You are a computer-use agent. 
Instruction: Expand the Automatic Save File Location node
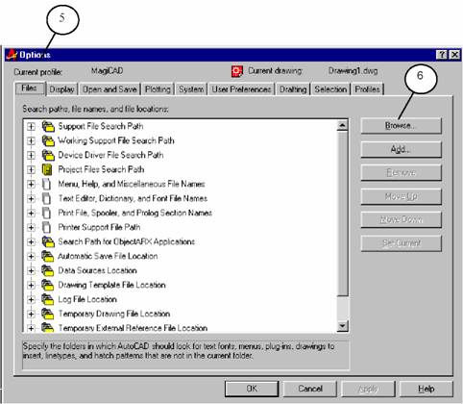click(x=31, y=256)
